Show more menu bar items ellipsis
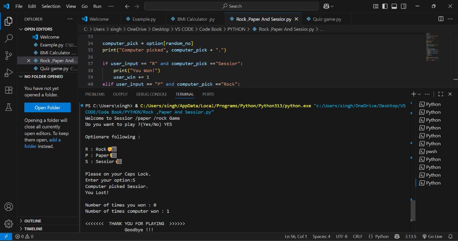Viewport: 458px width, 241px height. point(111,6)
